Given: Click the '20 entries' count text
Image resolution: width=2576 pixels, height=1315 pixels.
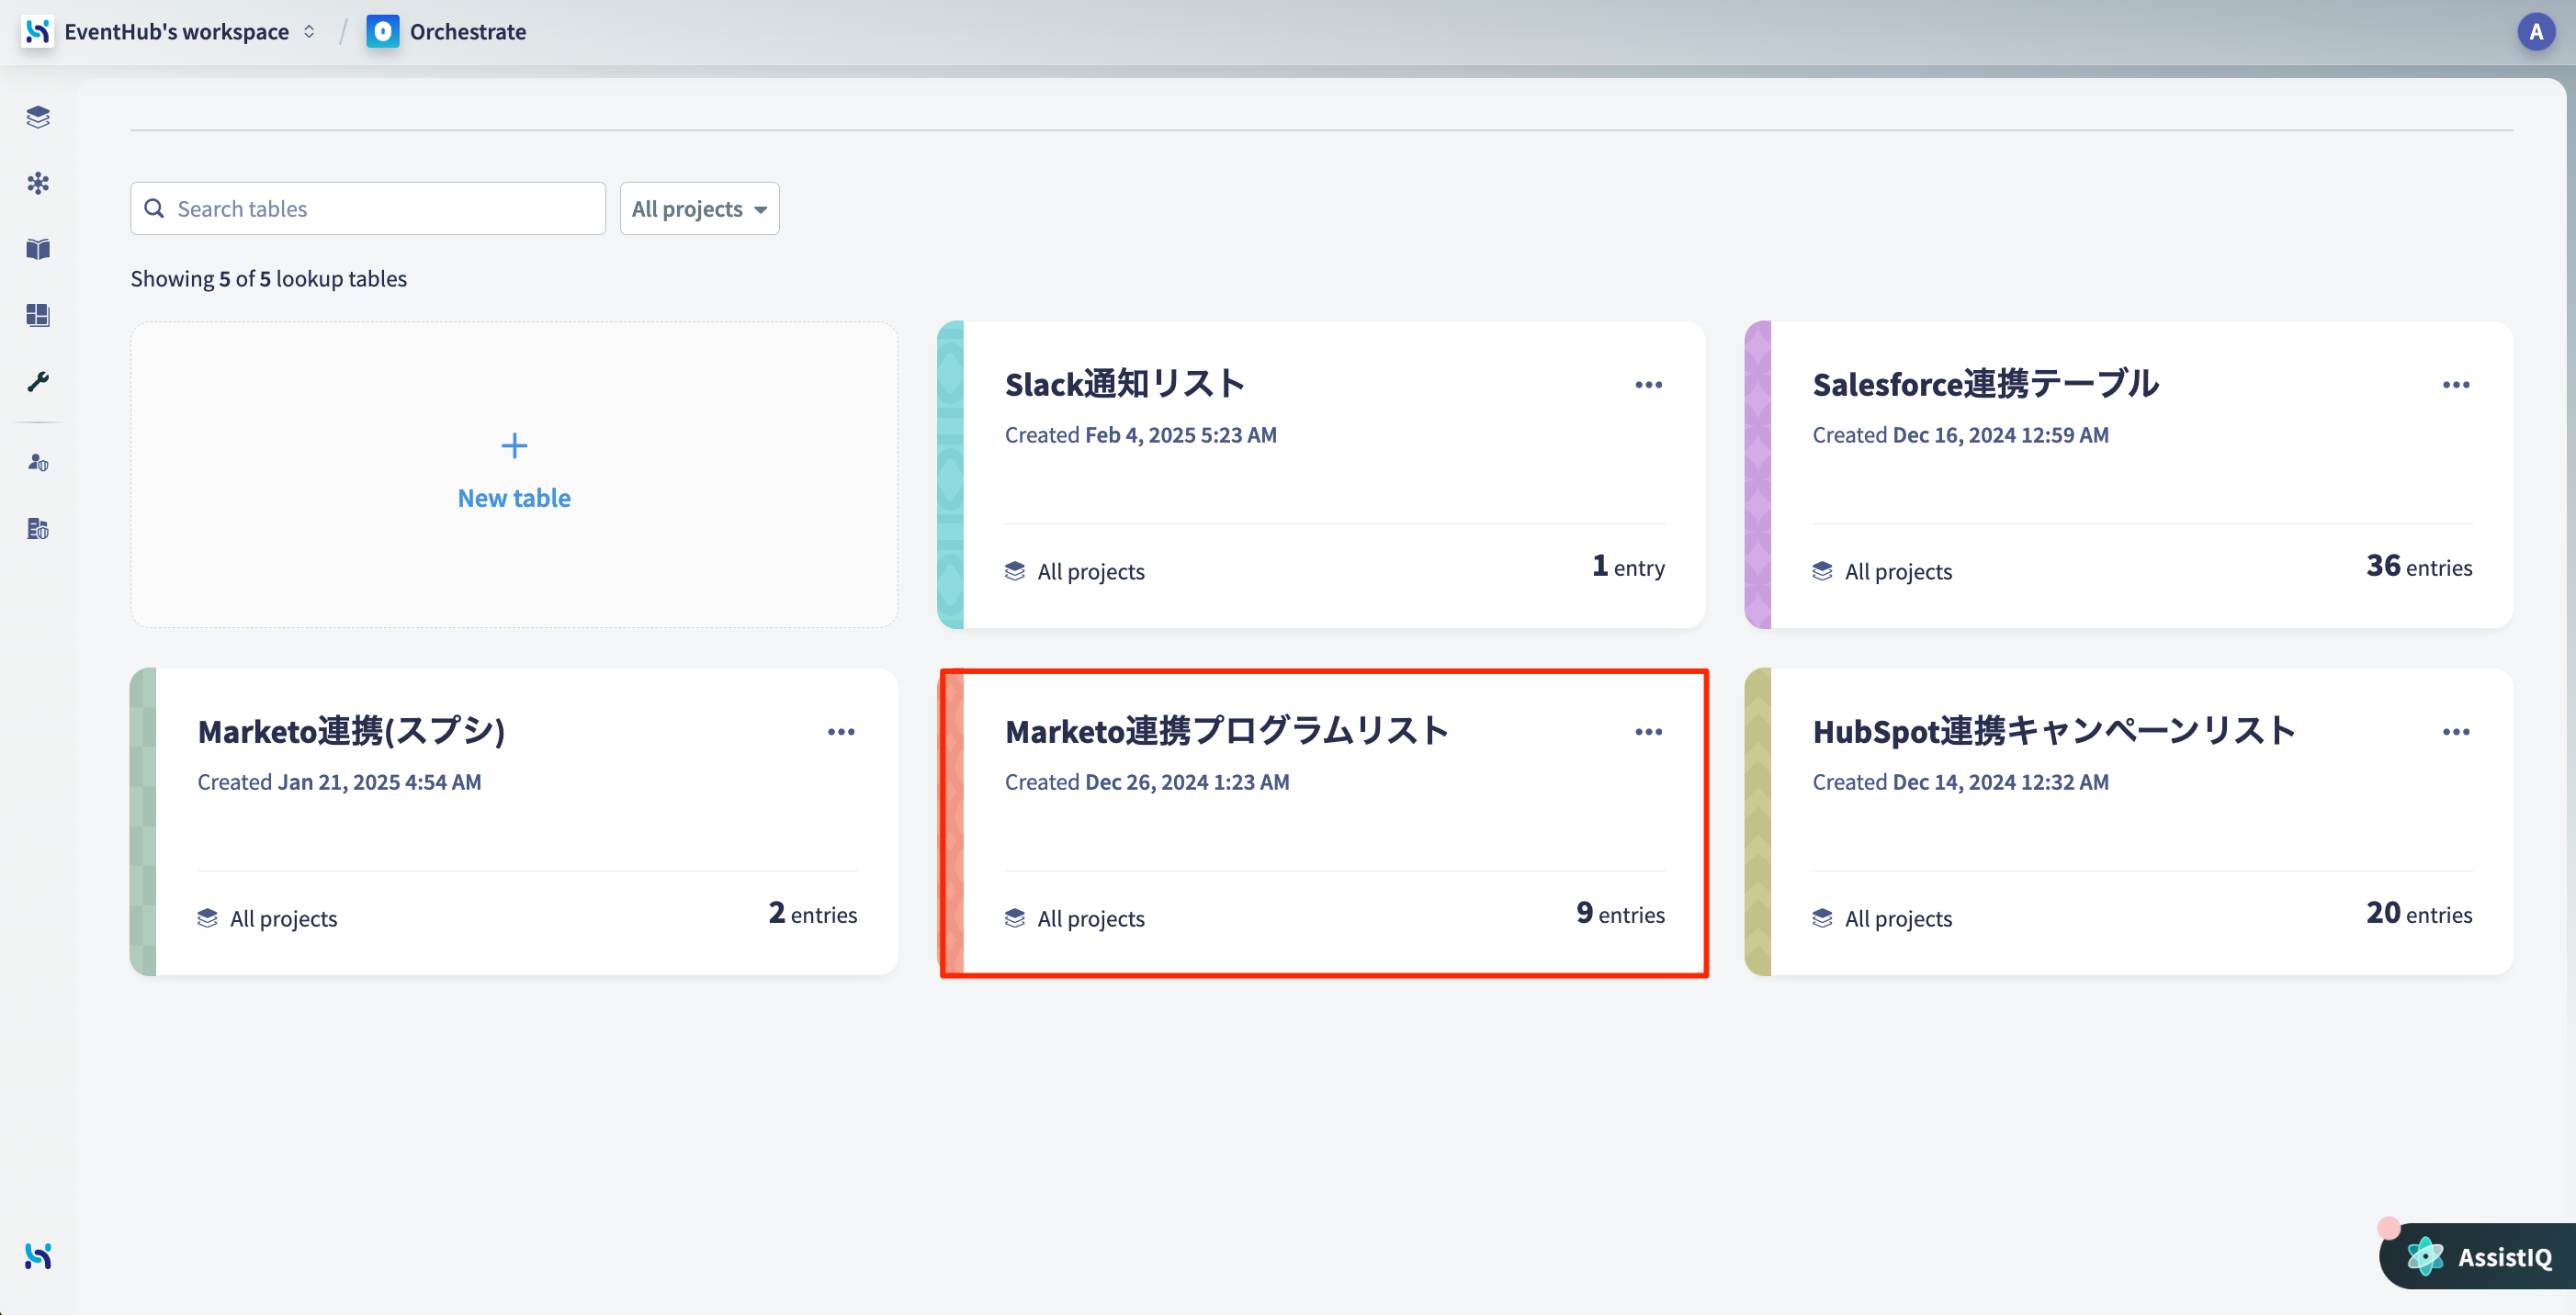Looking at the screenshot, I should (x=2419, y=914).
